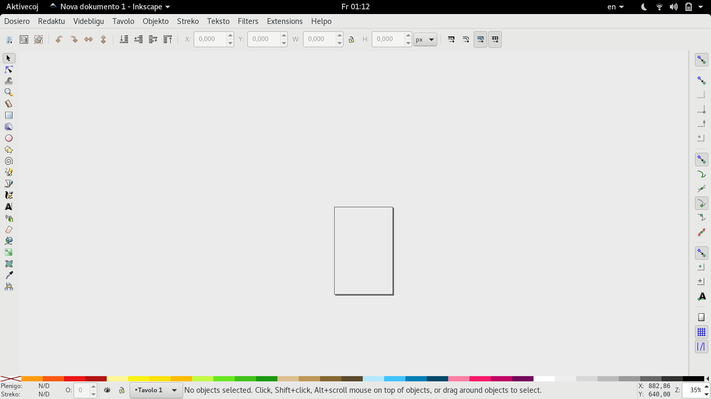
Task: Select the Ellipse circle tool
Action: click(x=9, y=138)
